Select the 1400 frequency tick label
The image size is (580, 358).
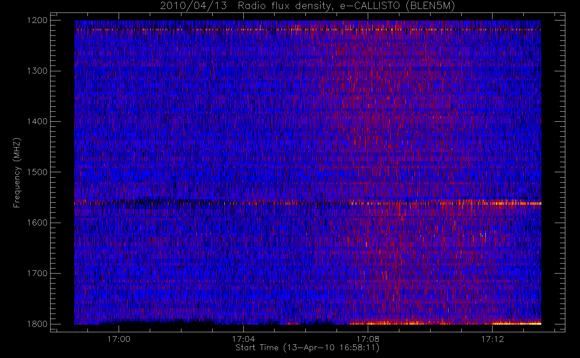[x=37, y=121]
